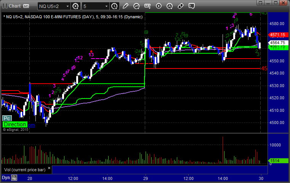This screenshot has height=183, width=290.
Task: Click the green 1514 volume marker
Action: point(278,161)
